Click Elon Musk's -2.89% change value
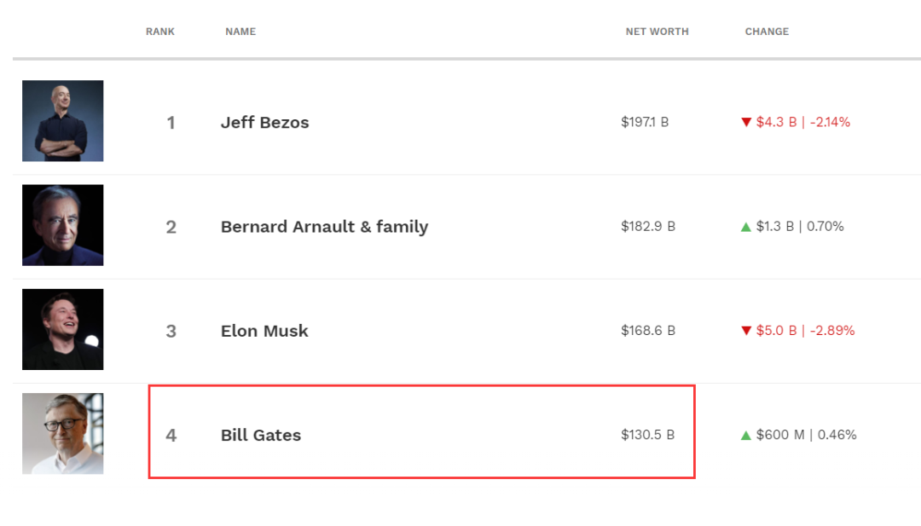 832,331
